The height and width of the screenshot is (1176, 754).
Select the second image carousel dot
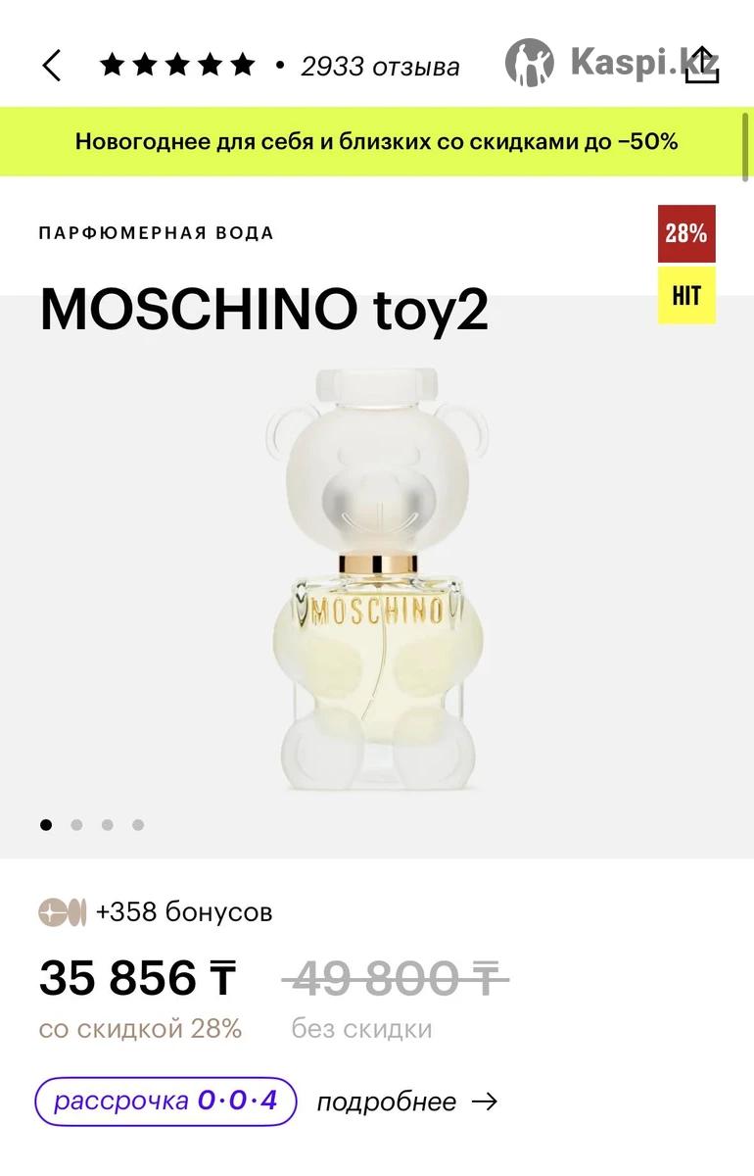pyautogui.click(x=76, y=824)
